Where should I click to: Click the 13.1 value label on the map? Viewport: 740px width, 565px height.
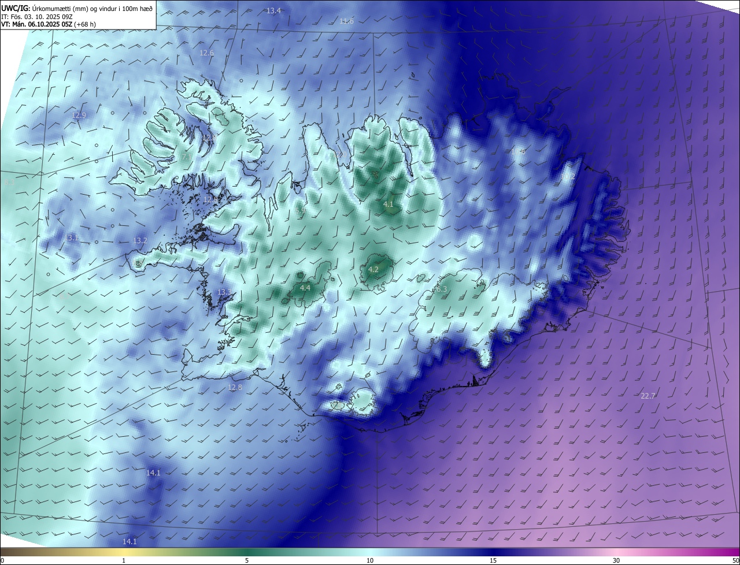[x=72, y=238]
